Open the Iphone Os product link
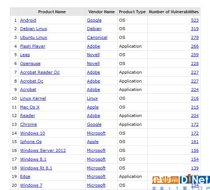The image size is (210, 190). pyautogui.click(x=31, y=142)
